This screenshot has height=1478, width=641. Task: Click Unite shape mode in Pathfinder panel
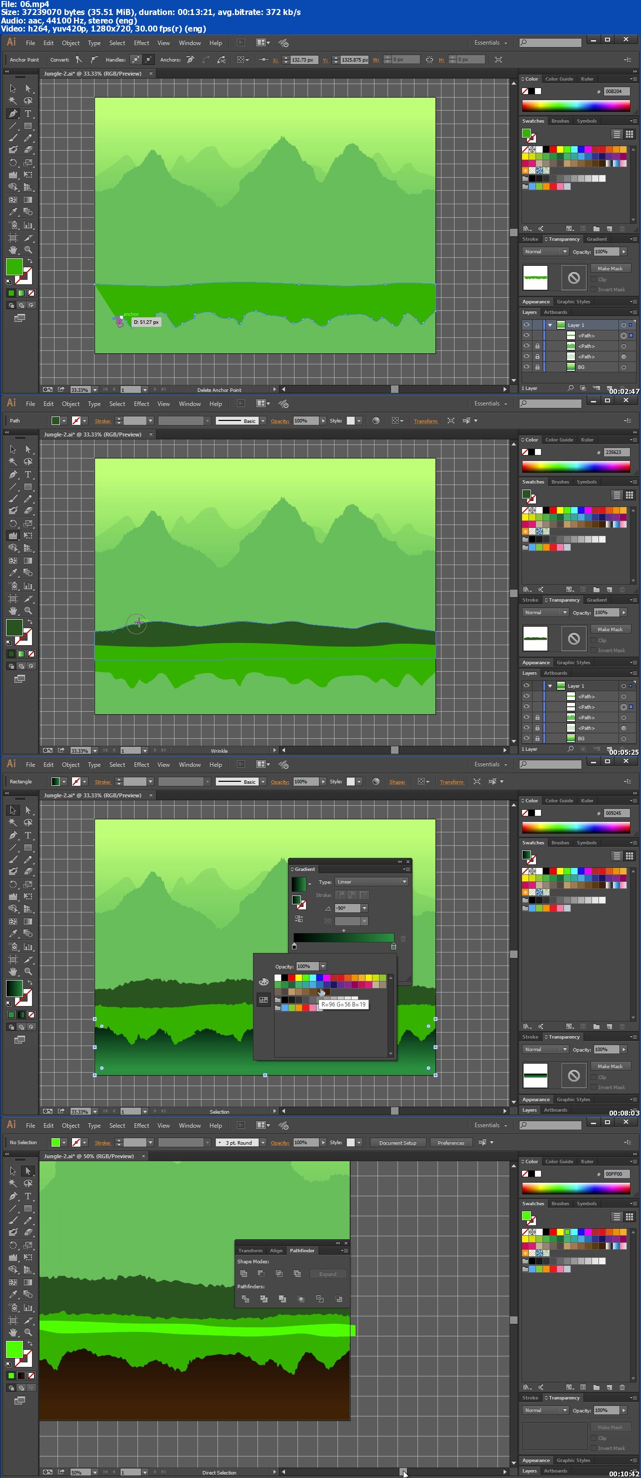(x=243, y=1274)
